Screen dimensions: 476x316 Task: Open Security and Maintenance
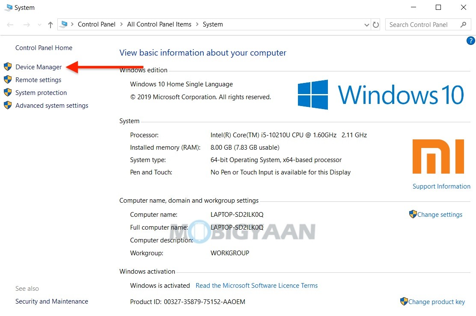[51, 301]
